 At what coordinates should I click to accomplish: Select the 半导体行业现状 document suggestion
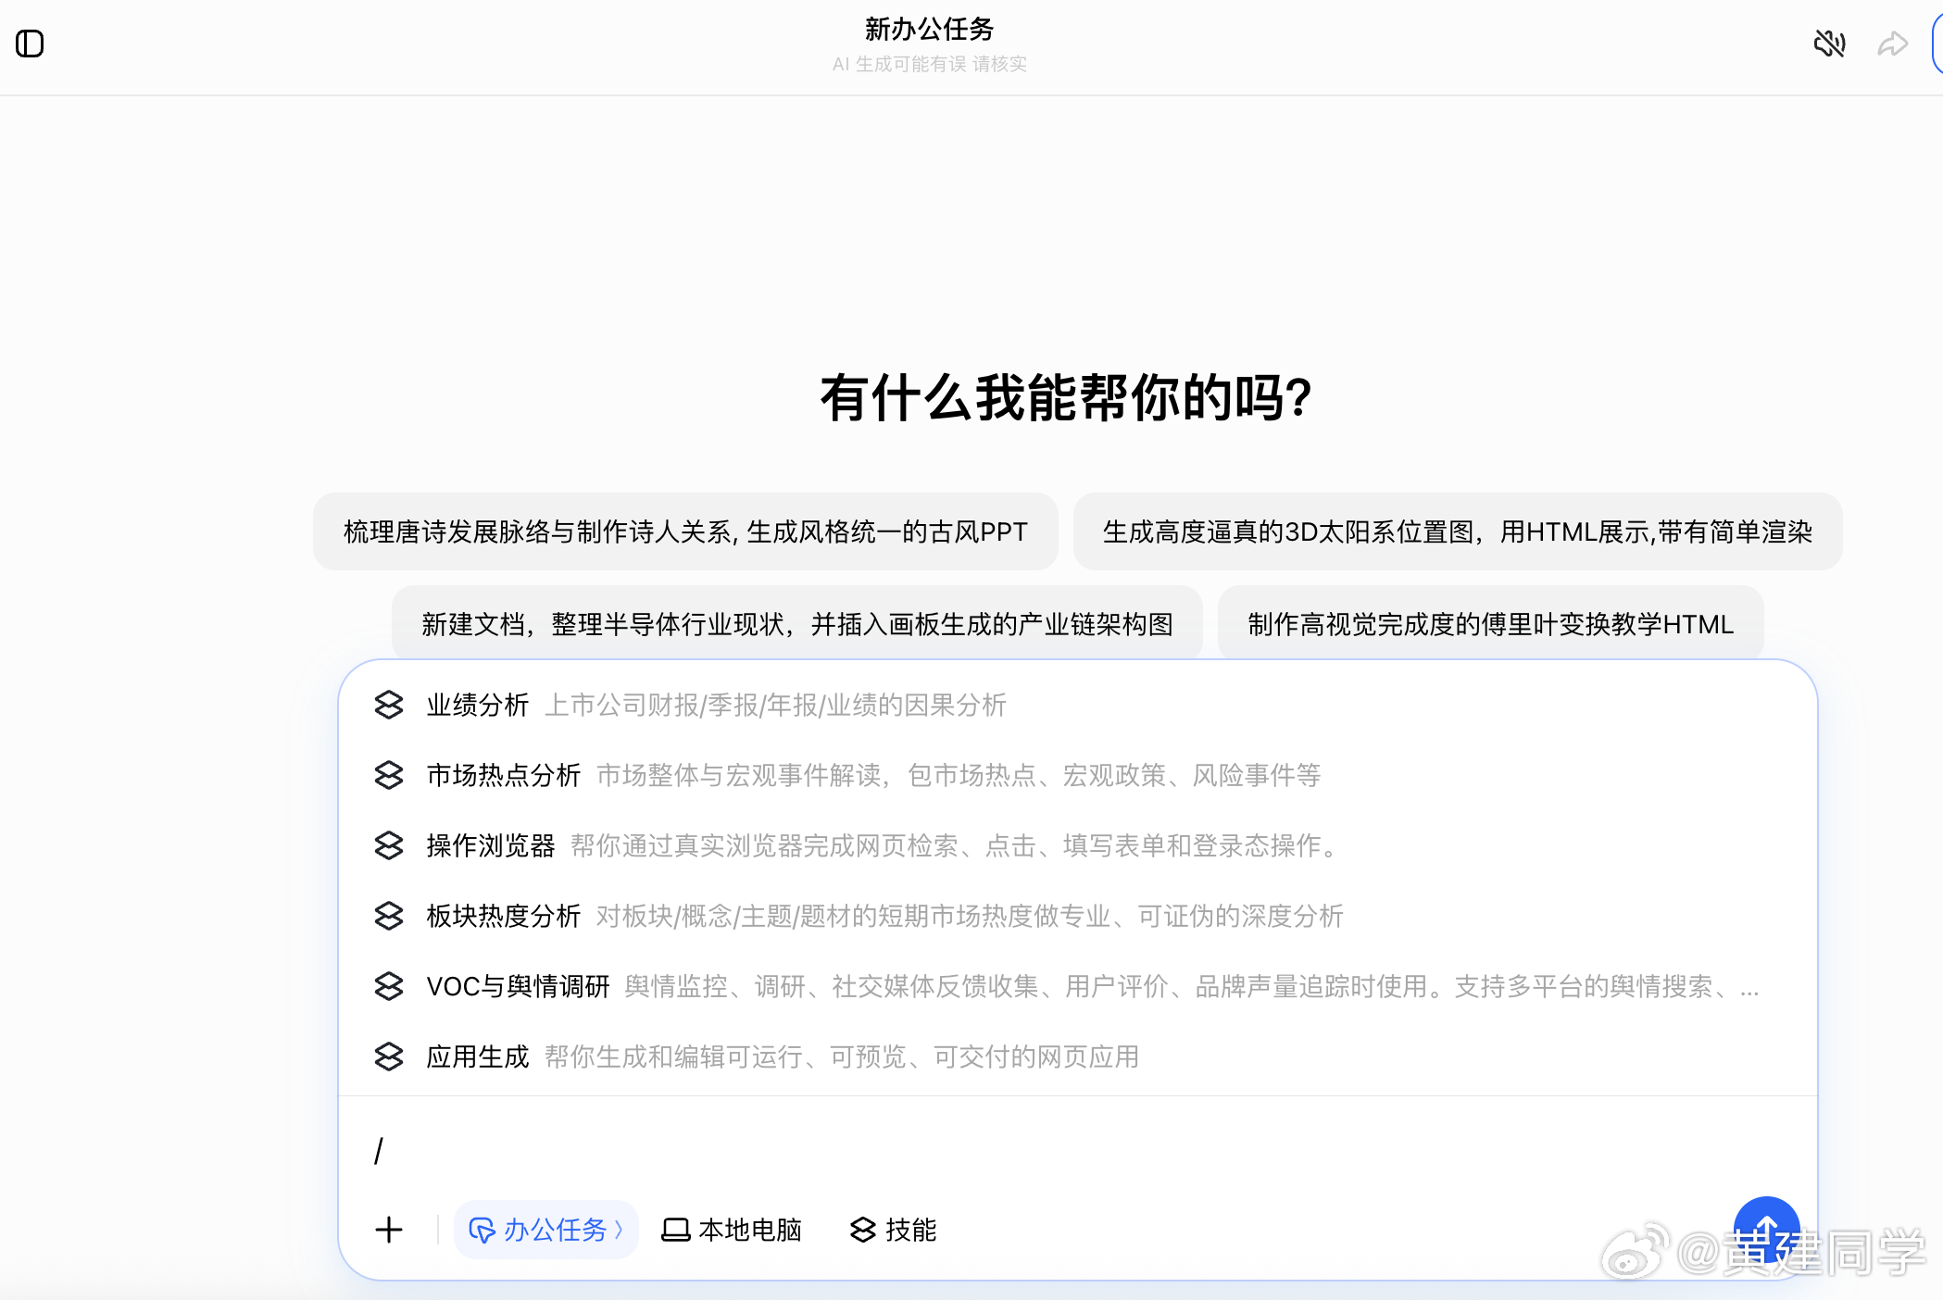click(x=797, y=624)
